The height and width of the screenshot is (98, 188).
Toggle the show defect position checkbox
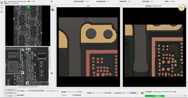click(x=73, y=95)
